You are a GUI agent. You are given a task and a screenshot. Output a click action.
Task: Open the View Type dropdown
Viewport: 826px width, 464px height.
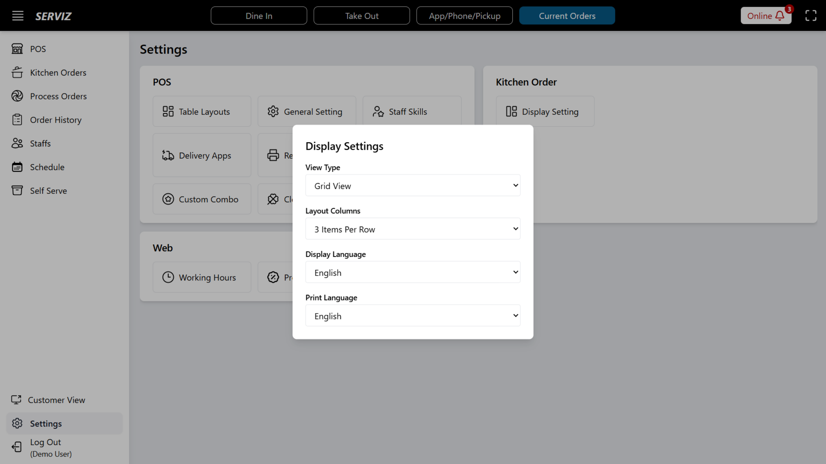412,185
